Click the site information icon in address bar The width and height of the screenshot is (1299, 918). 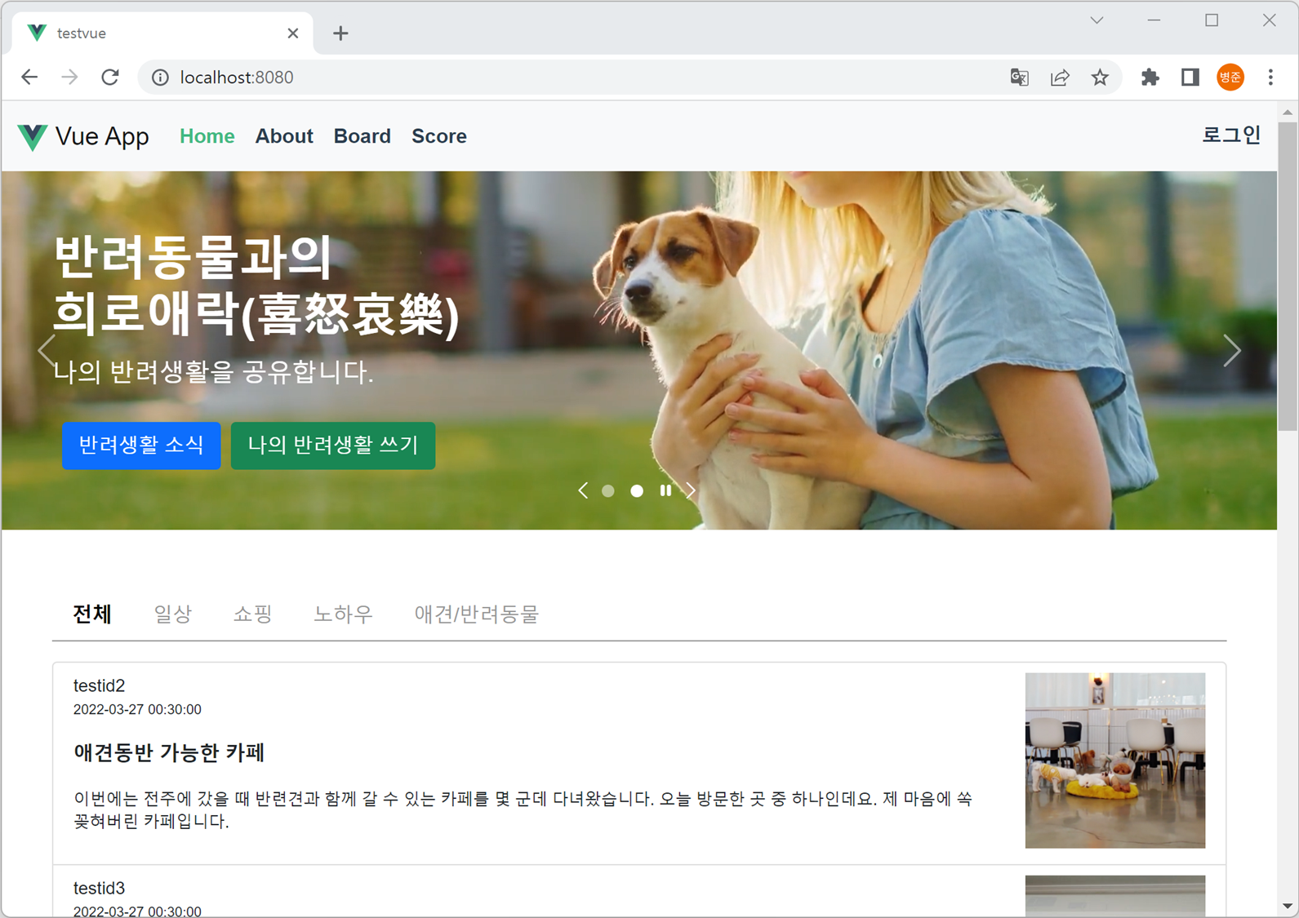click(161, 78)
